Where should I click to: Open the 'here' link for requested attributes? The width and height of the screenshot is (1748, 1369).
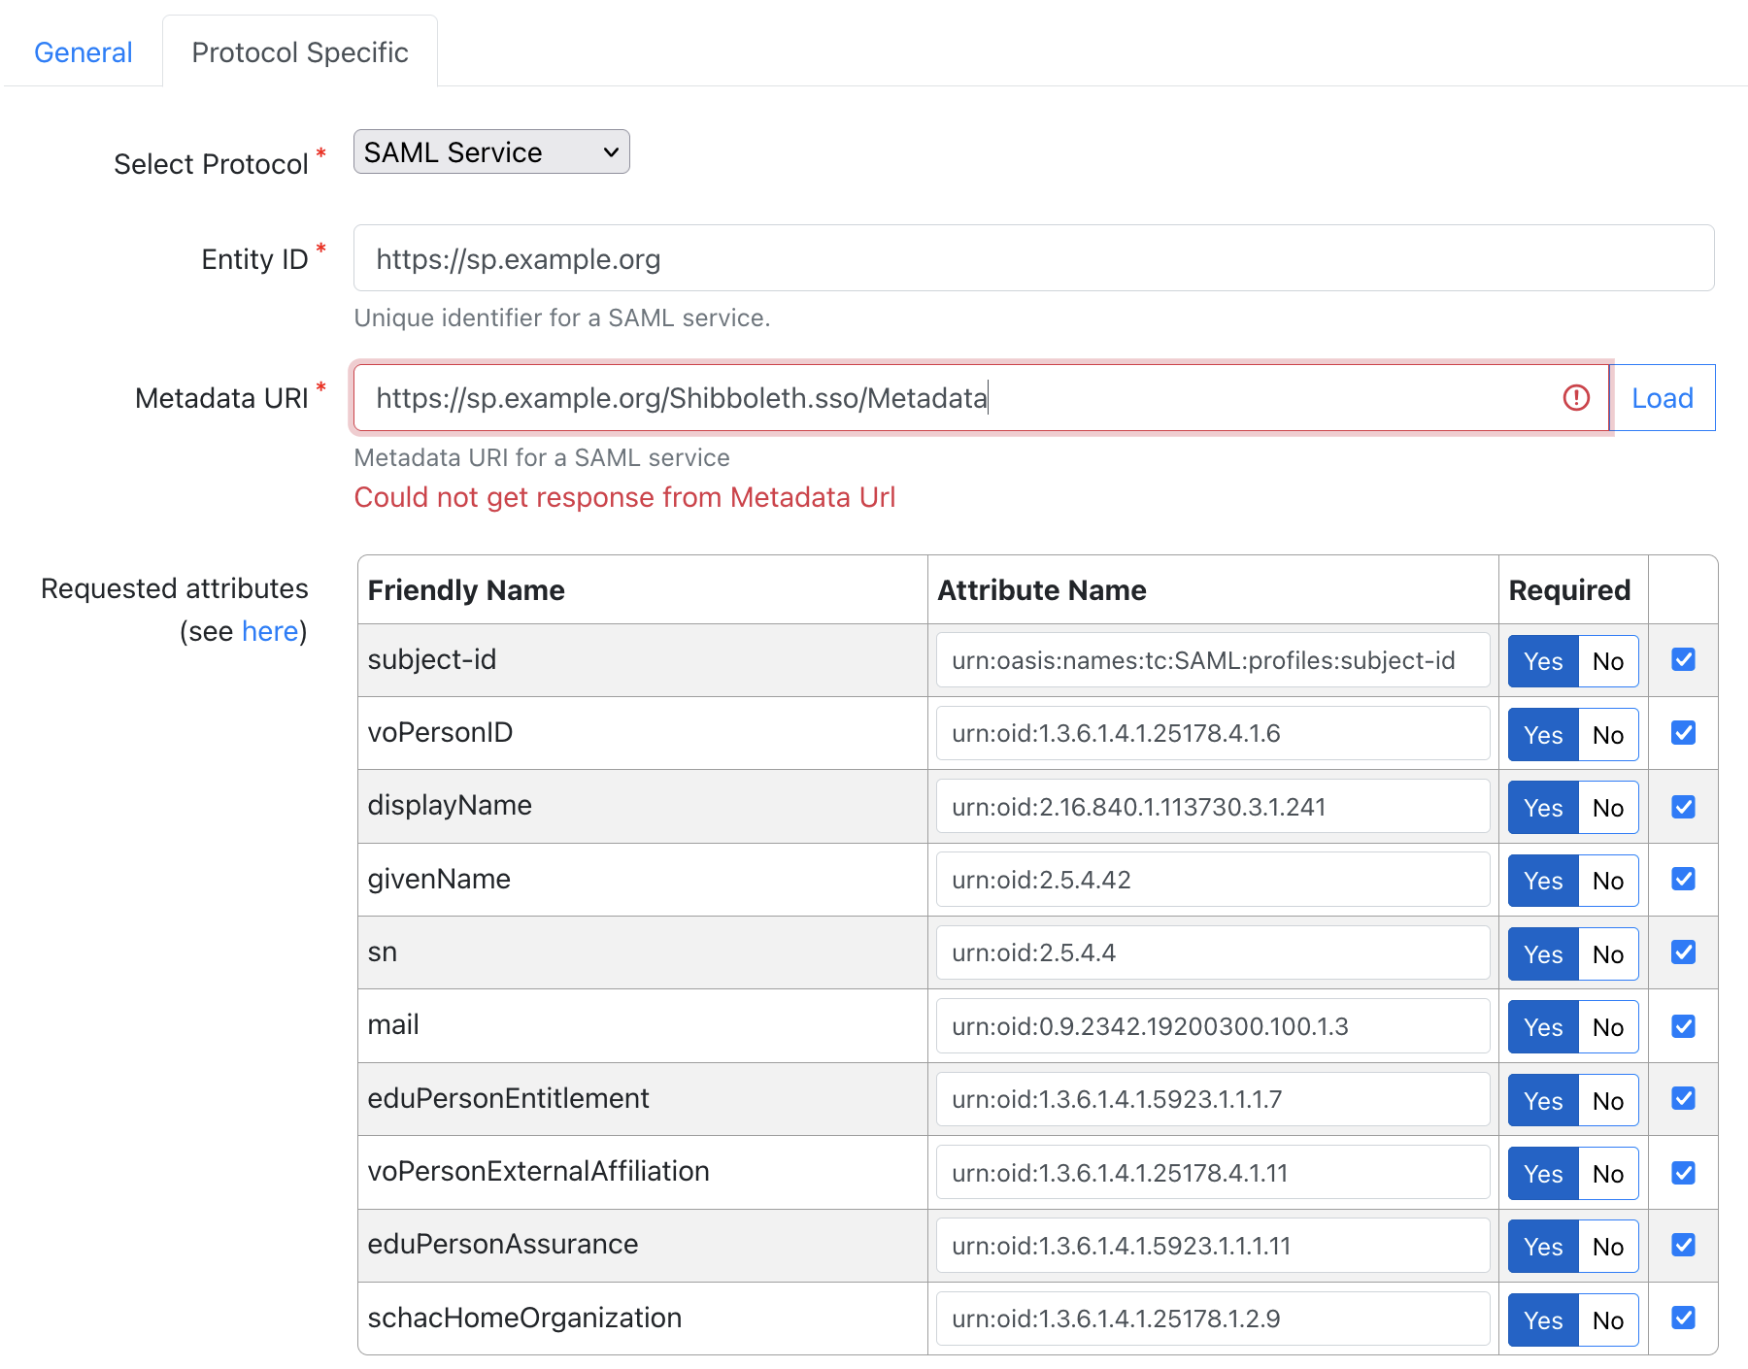click(x=269, y=631)
